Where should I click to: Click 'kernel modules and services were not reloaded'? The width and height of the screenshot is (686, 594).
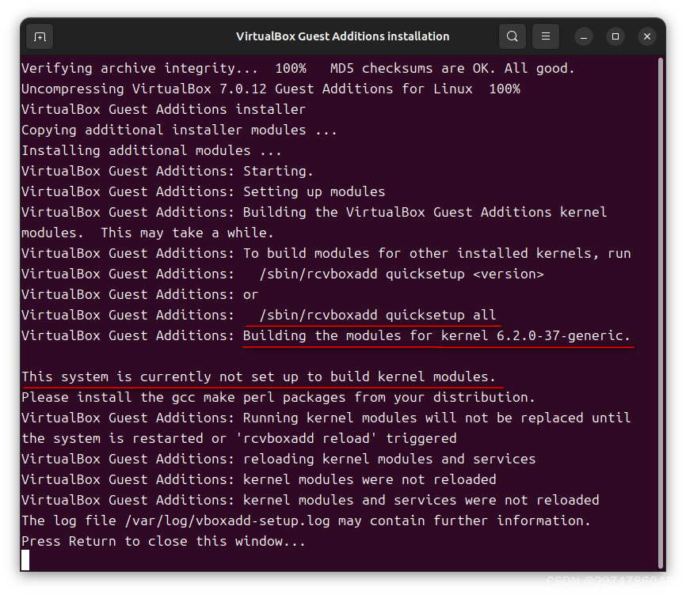[311, 500]
